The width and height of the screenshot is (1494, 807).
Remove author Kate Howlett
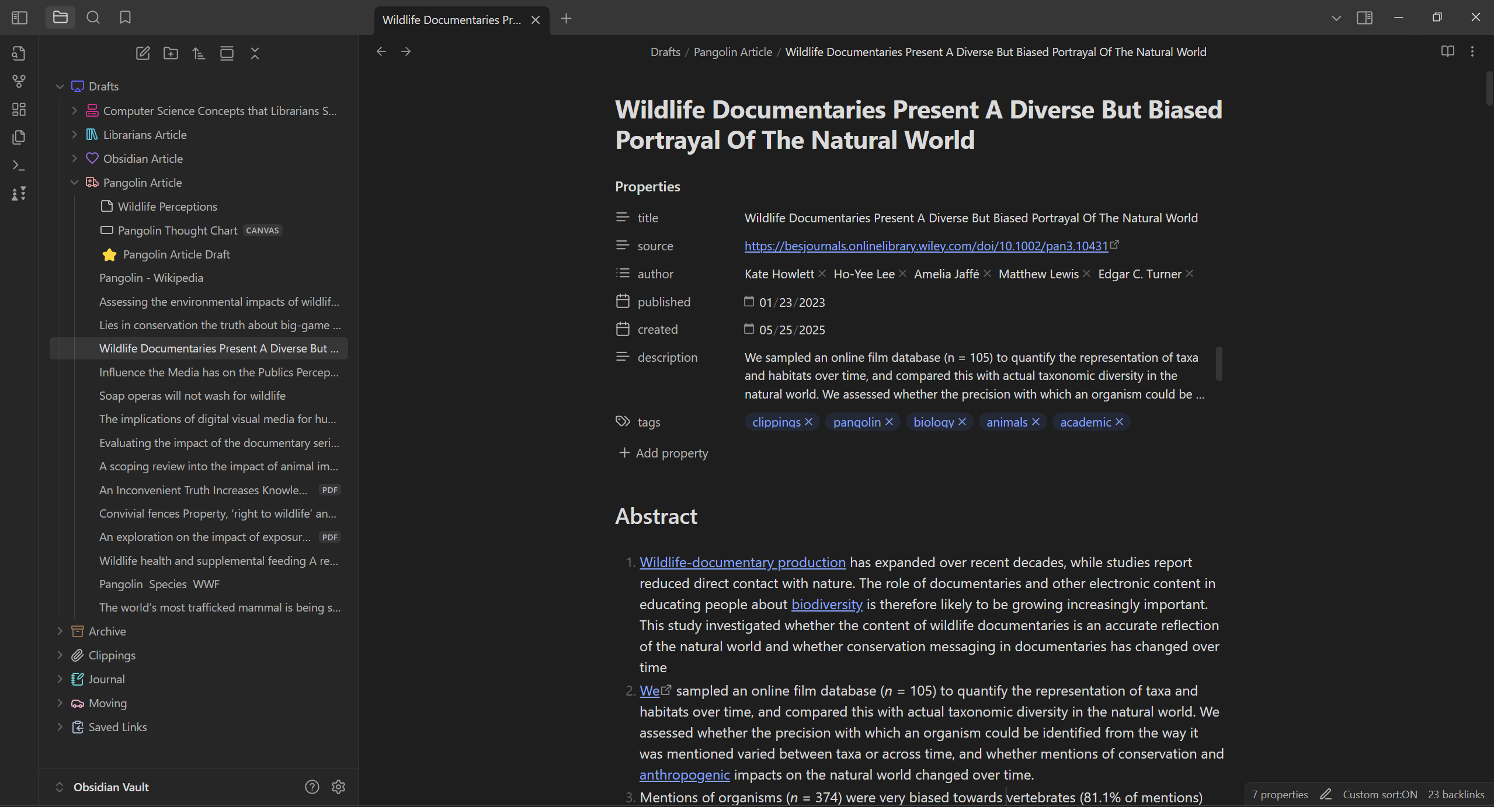822,273
